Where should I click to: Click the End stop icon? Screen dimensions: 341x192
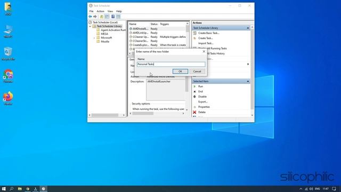(x=194, y=92)
